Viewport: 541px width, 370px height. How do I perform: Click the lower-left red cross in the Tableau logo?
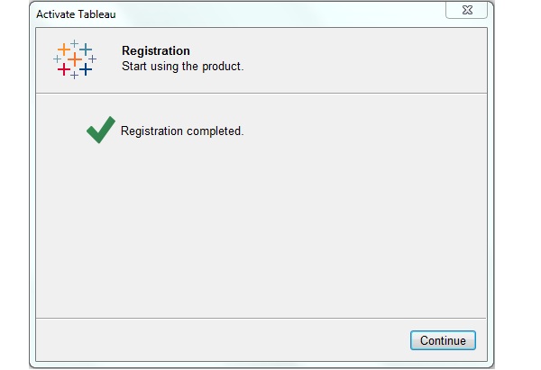(63, 69)
